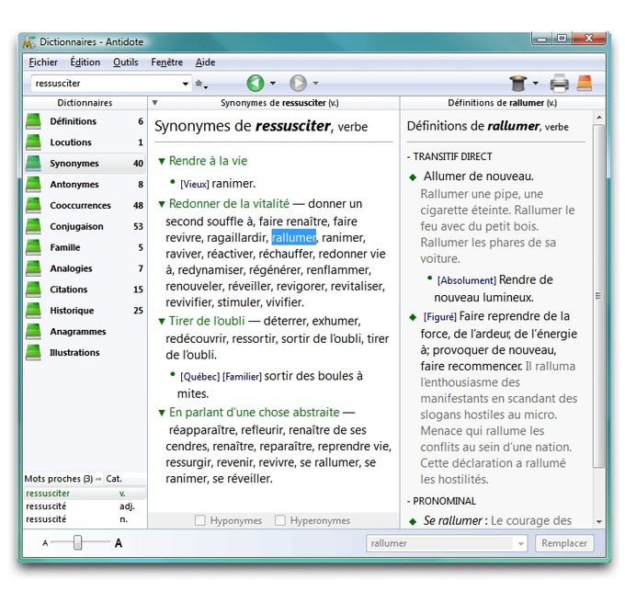Go forward with the grey arrow button
This screenshot has height=591, width=625.
pos(298,84)
